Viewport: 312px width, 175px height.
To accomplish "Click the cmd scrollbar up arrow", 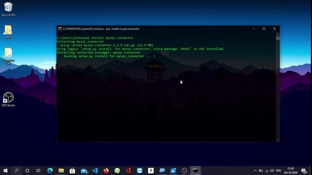I will [x=278, y=34].
